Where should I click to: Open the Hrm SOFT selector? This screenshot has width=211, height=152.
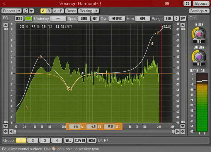pos(142,18)
